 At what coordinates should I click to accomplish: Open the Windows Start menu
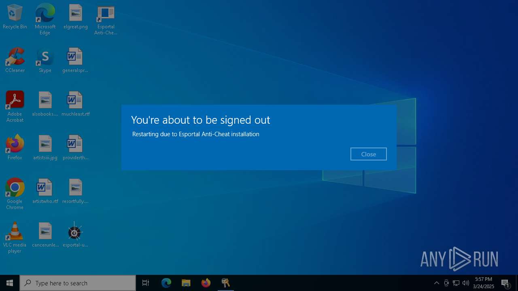(10, 283)
